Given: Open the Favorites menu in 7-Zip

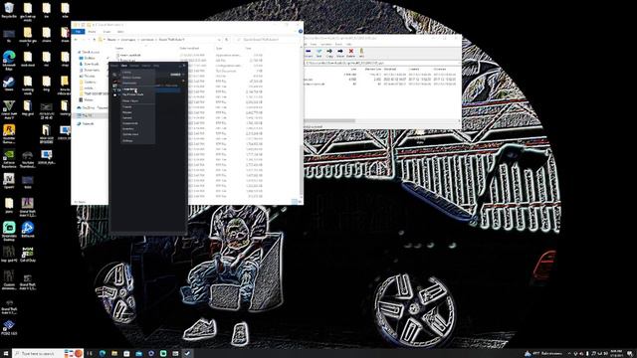Looking at the screenshot, I should pos(326,44).
